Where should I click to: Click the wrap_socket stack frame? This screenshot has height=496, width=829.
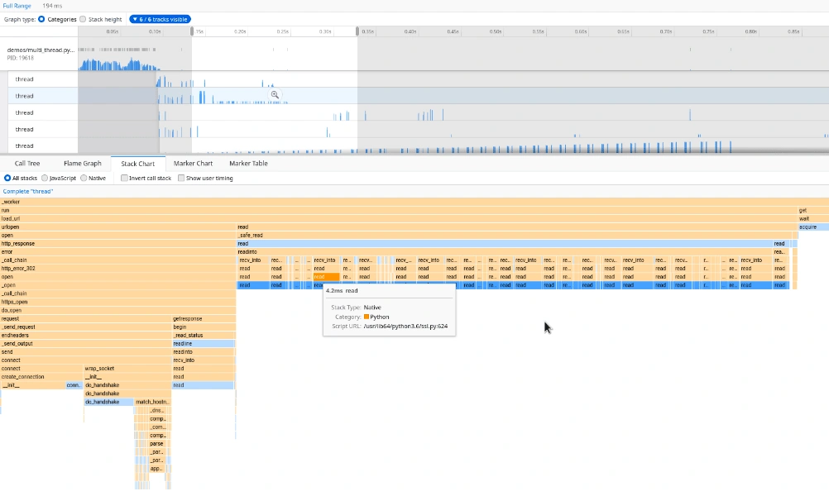(x=128, y=369)
